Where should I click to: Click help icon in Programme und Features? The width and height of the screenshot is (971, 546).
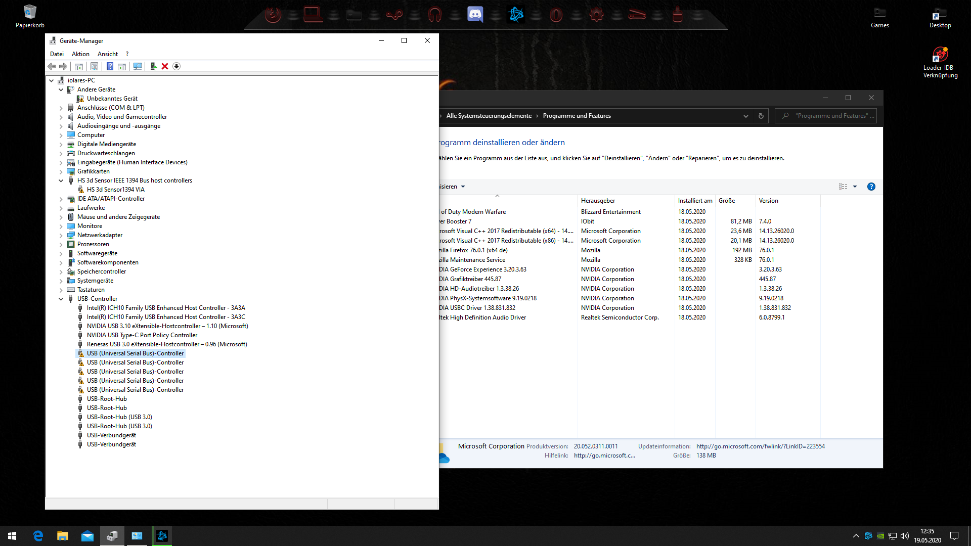point(871,187)
